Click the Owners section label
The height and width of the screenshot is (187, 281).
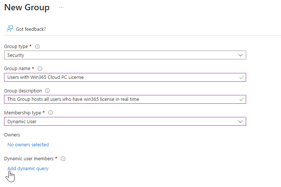[x=12, y=135]
